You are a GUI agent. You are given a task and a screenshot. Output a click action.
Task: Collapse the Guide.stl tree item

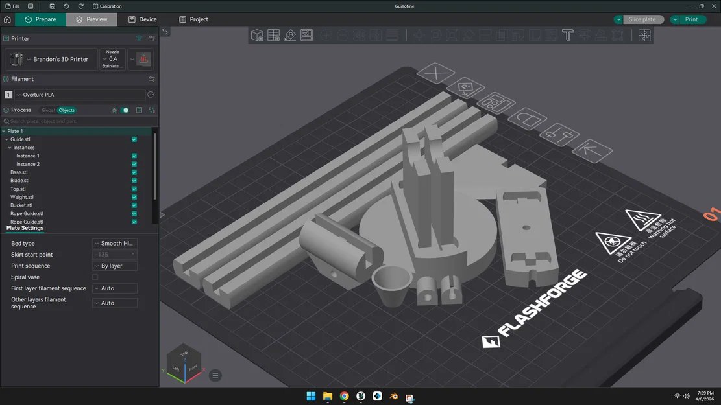6,139
